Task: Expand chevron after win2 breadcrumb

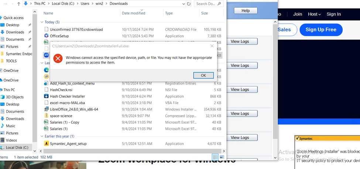Action: (106, 4)
